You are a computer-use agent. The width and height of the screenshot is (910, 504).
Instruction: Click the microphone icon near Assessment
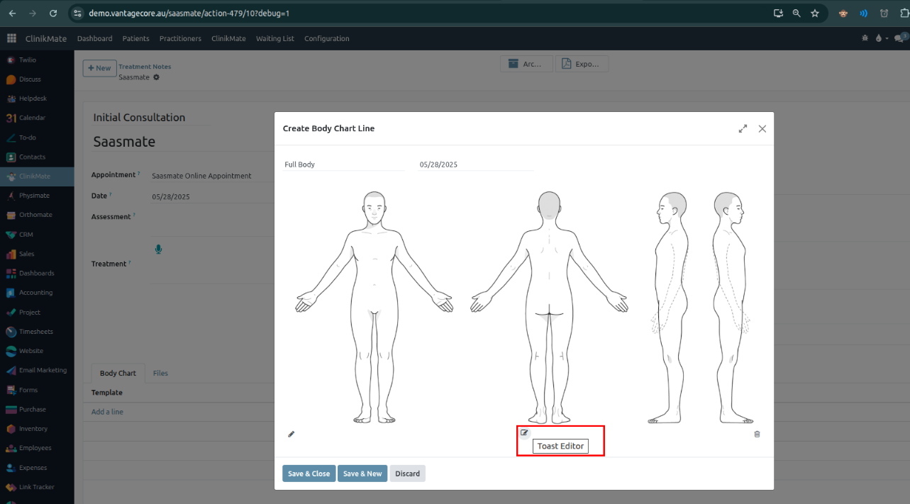pyautogui.click(x=158, y=249)
